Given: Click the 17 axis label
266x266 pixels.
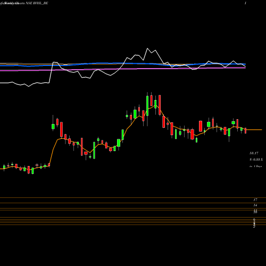Looking at the screenshot, I should click(x=255, y=200).
